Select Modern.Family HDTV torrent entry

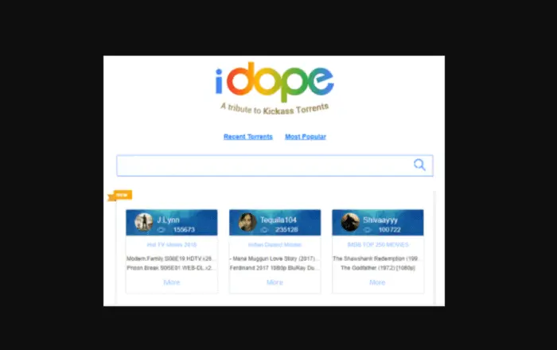tap(169, 259)
